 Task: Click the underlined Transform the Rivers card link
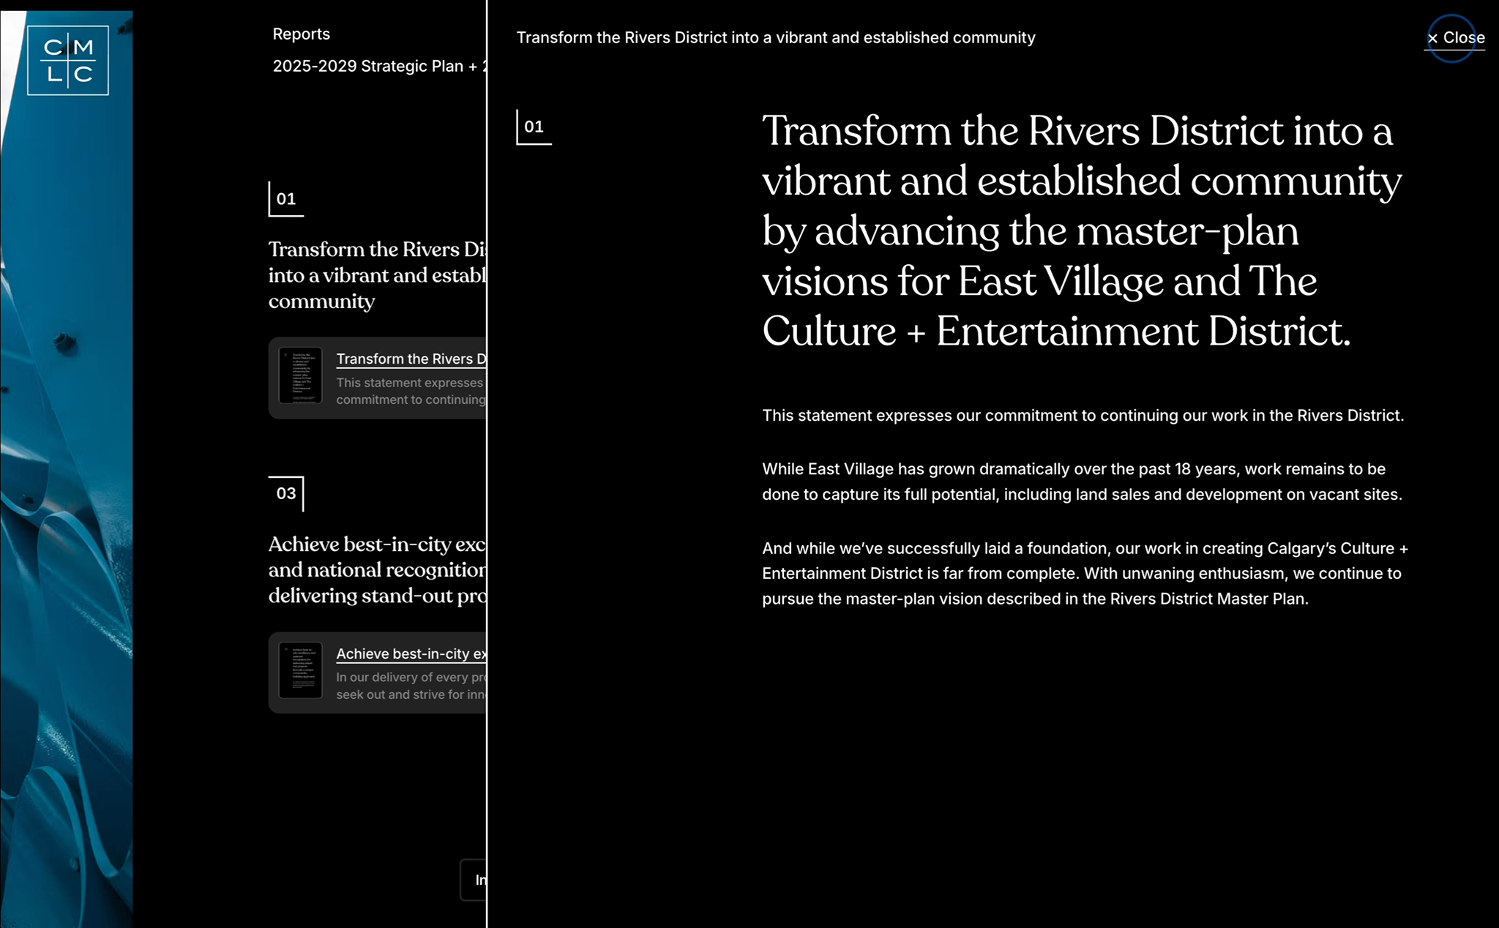click(411, 359)
